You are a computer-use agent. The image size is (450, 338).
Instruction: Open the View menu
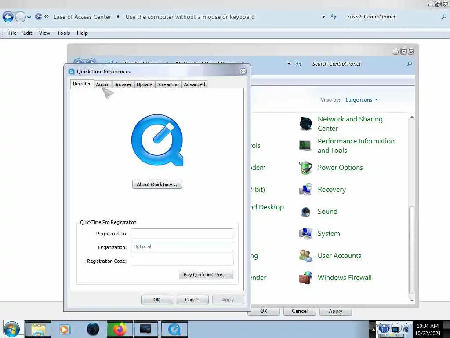pyautogui.click(x=44, y=33)
